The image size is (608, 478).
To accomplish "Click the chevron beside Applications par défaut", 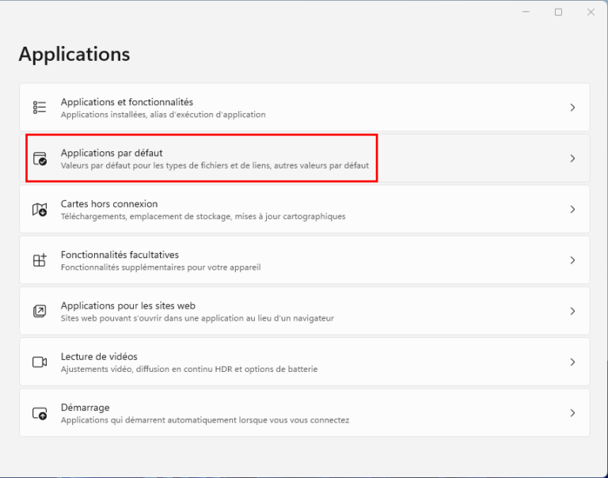I will click(x=572, y=158).
